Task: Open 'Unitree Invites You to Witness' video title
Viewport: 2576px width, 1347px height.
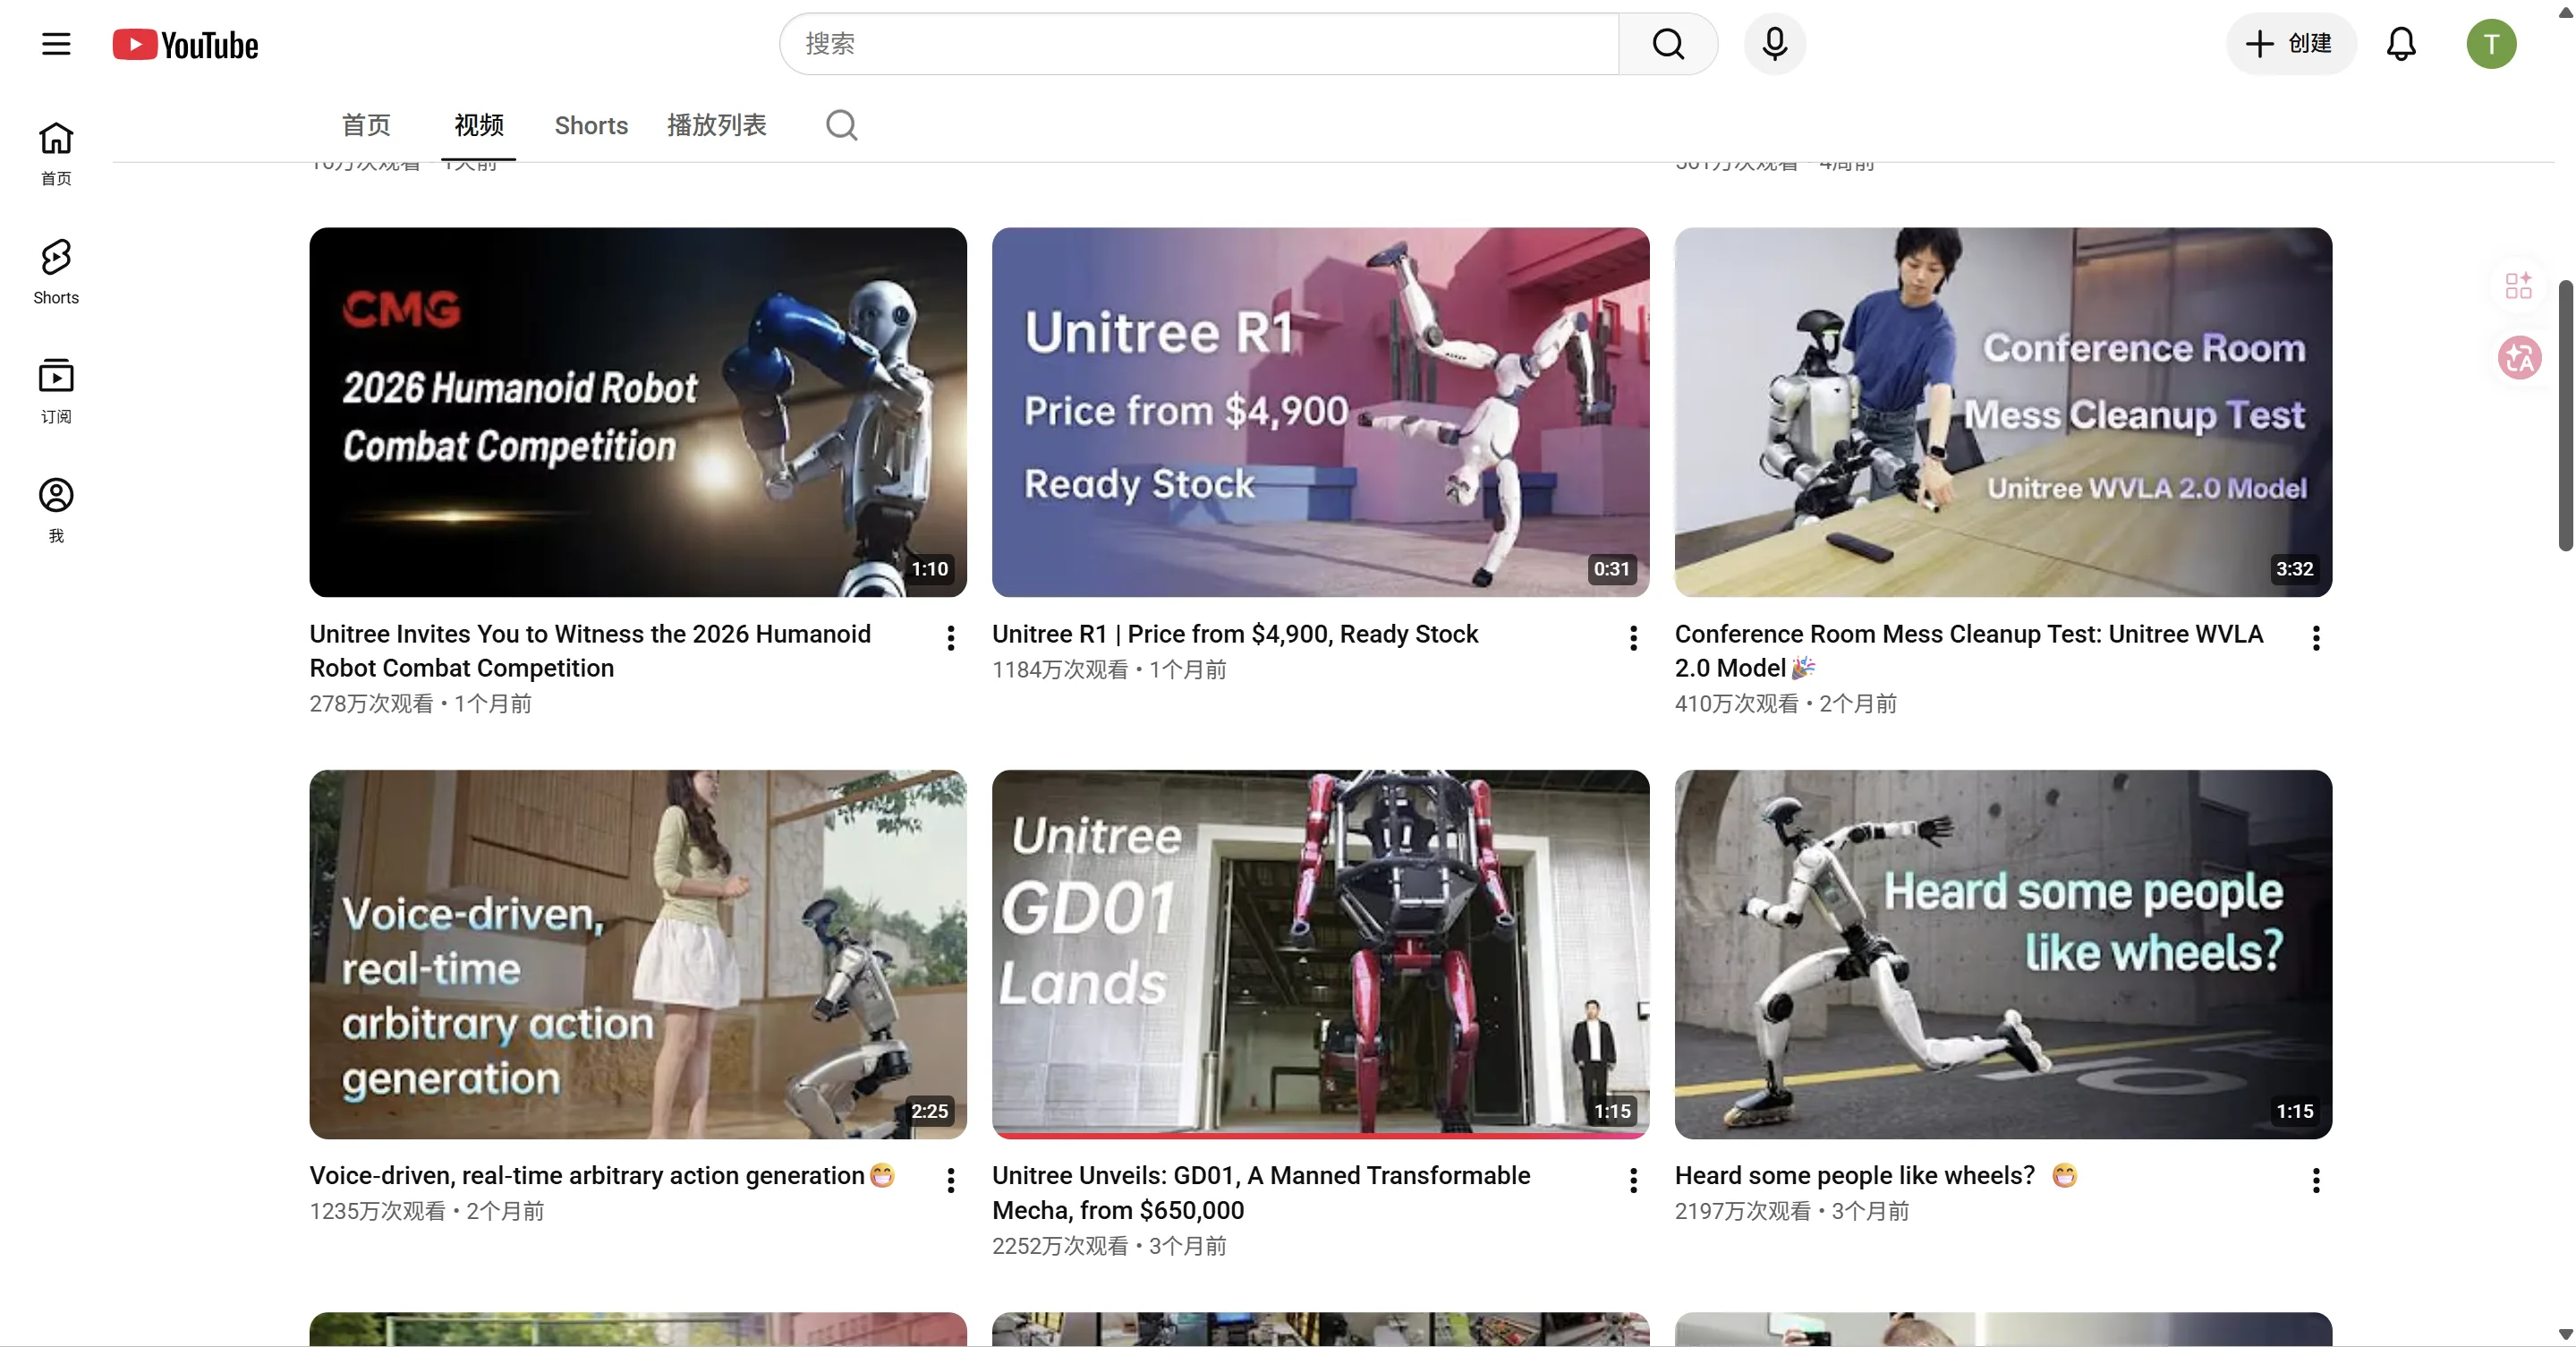Action: pyautogui.click(x=590, y=650)
